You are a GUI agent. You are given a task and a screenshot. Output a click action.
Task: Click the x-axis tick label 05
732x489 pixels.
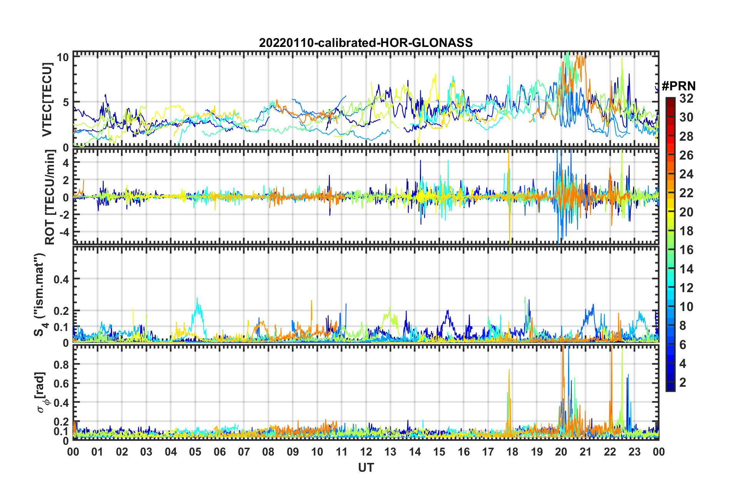pyautogui.click(x=195, y=452)
